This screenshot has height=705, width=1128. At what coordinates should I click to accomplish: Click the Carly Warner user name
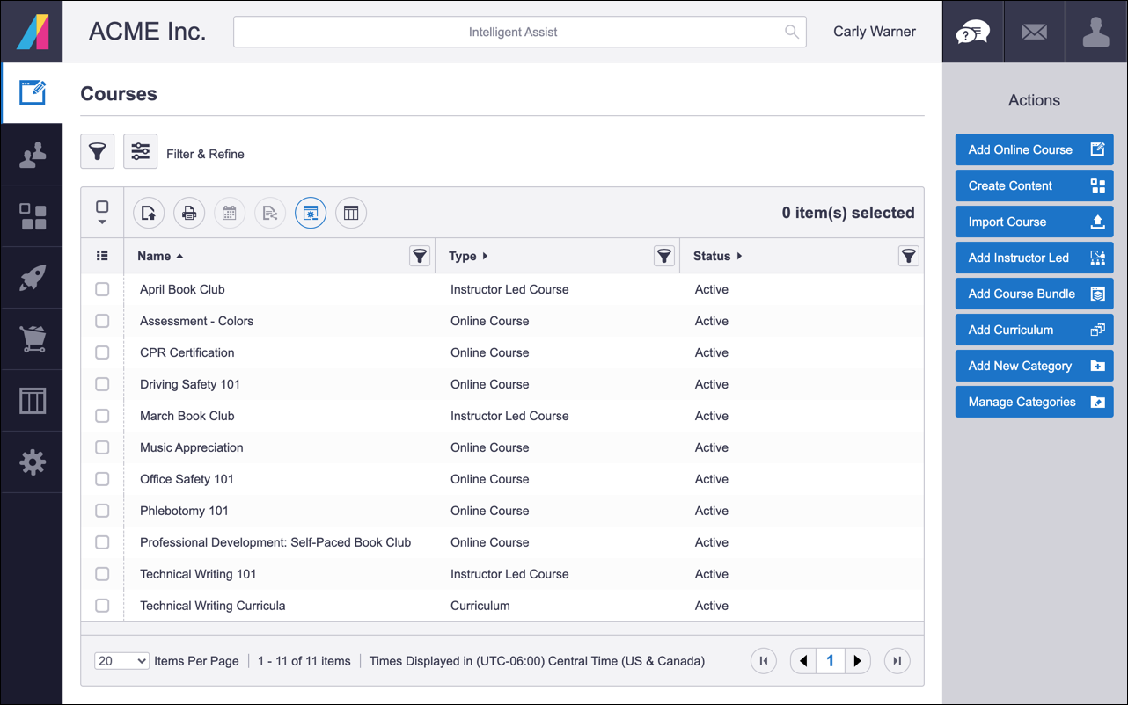[875, 32]
